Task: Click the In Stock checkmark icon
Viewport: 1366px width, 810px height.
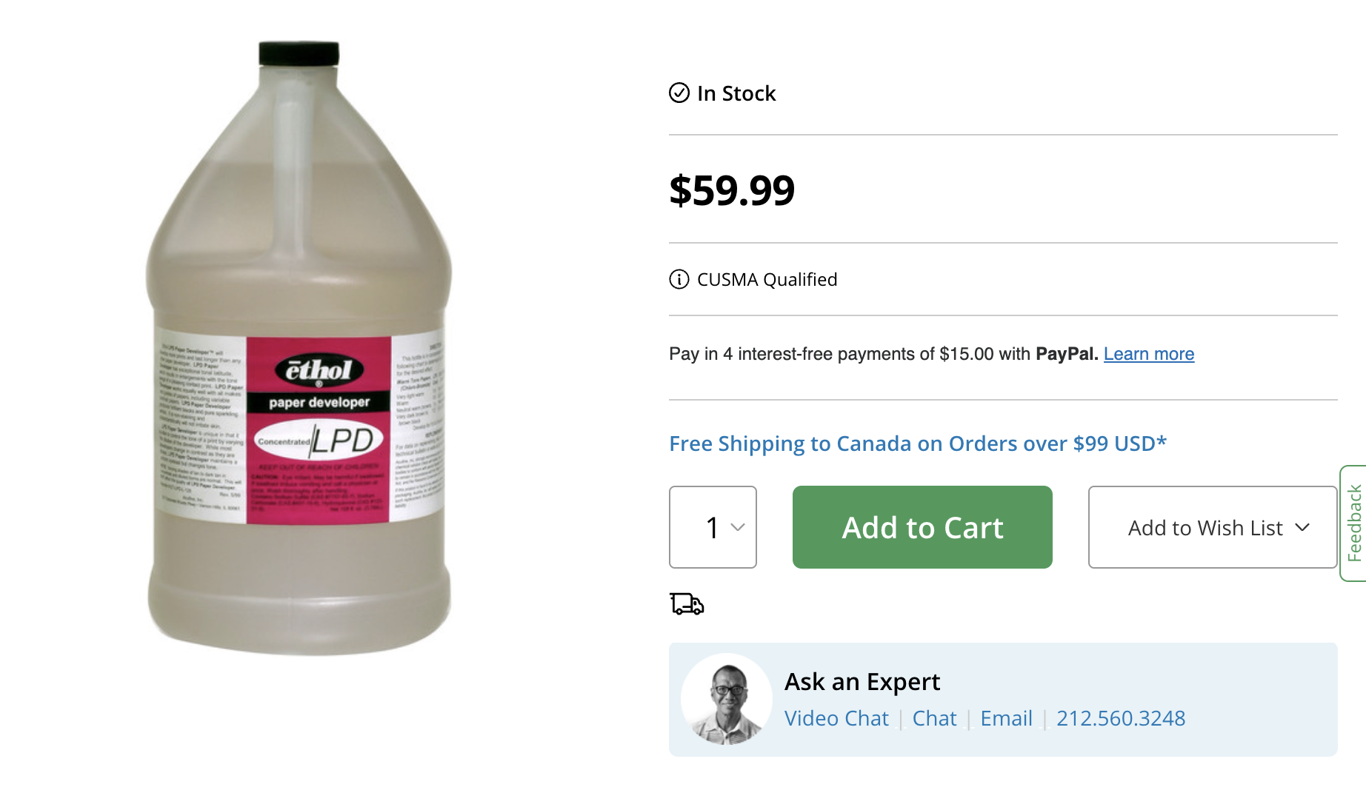Action: (x=679, y=93)
